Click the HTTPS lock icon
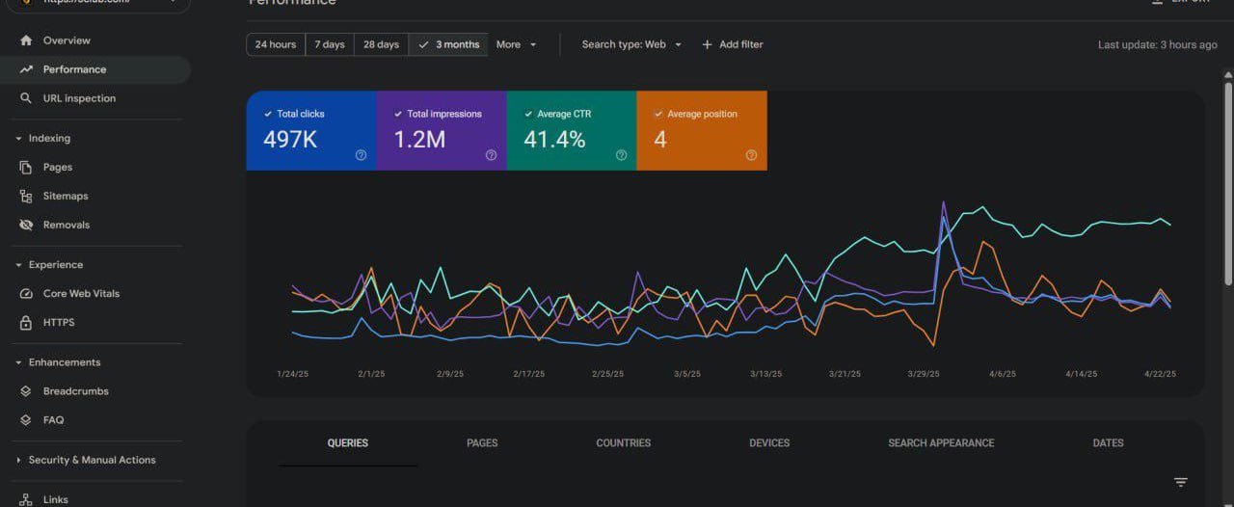The height and width of the screenshot is (507, 1234). (x=26, y=323)
